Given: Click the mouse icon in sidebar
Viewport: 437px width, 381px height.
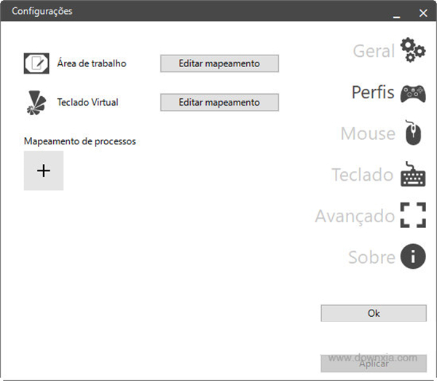Looking at the screenshot, I should coord(413,133).
